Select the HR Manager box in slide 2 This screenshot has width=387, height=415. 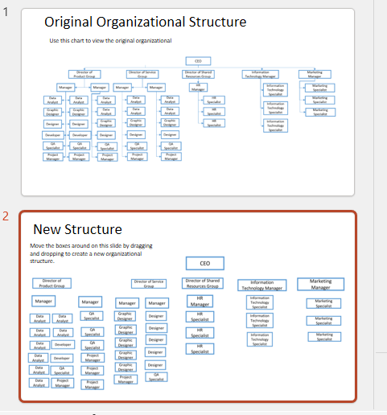[x=200, y=301]
